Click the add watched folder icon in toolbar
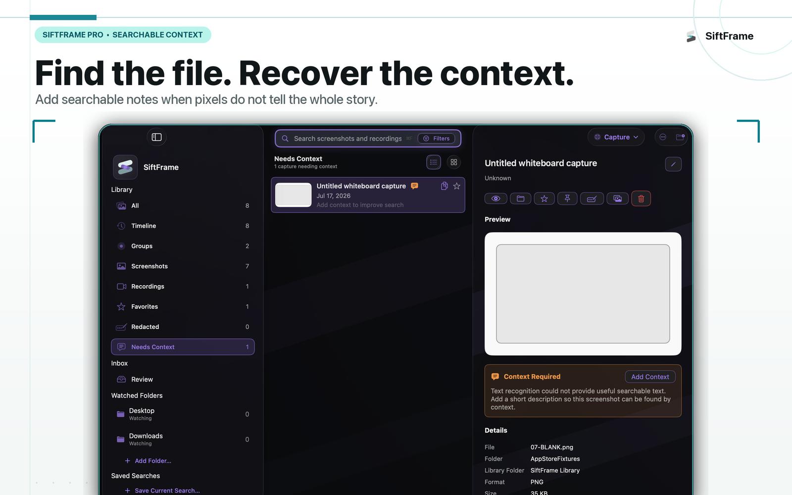The width and height of the screenshot is (792, 495). (680, 137)
